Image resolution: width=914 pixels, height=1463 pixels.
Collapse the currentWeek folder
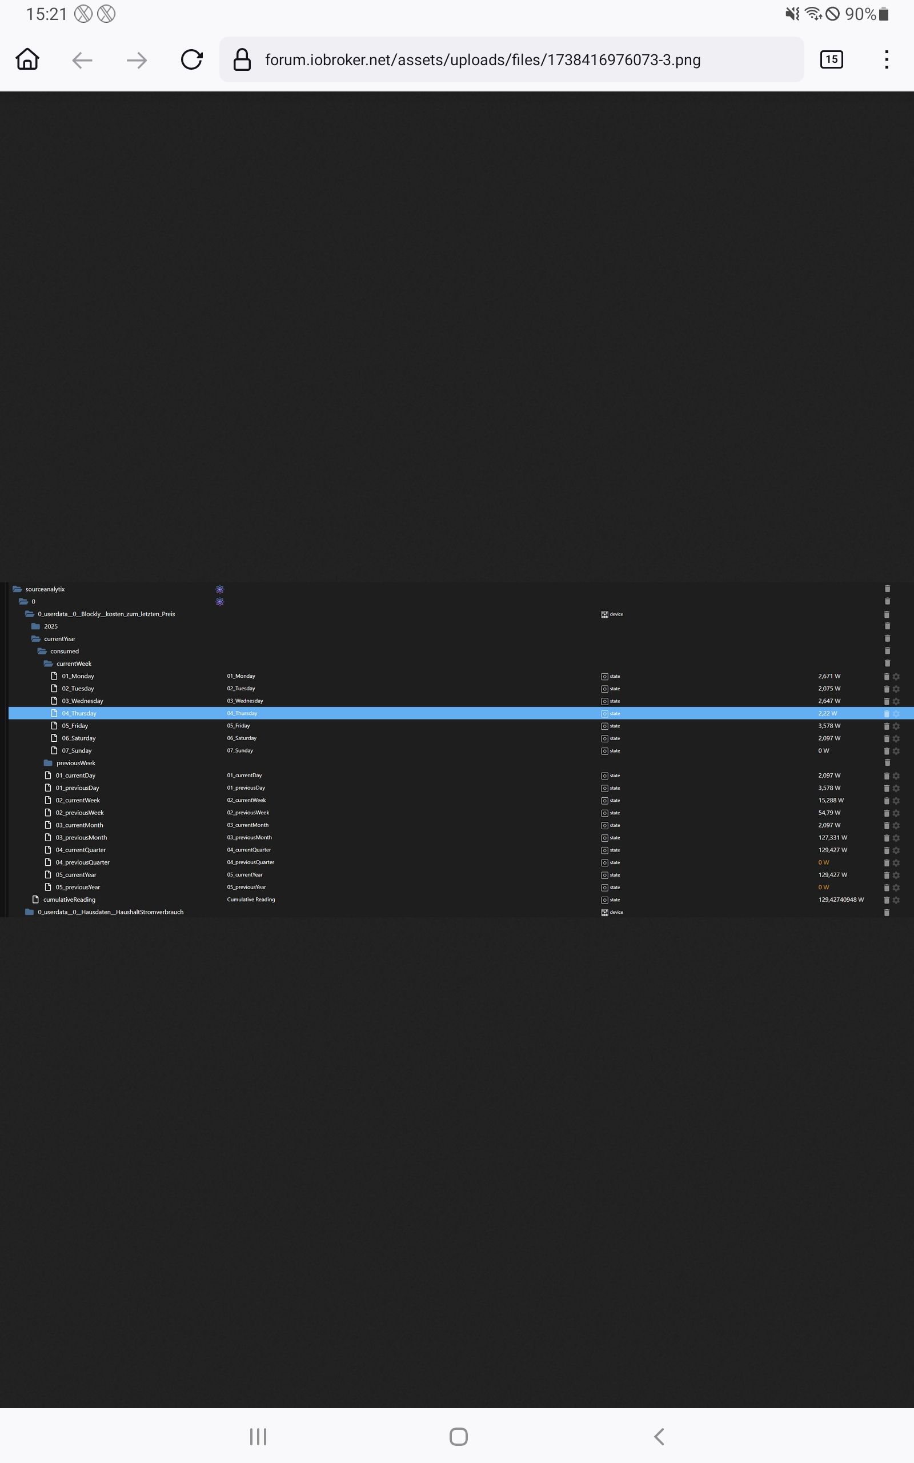[48, 664]
